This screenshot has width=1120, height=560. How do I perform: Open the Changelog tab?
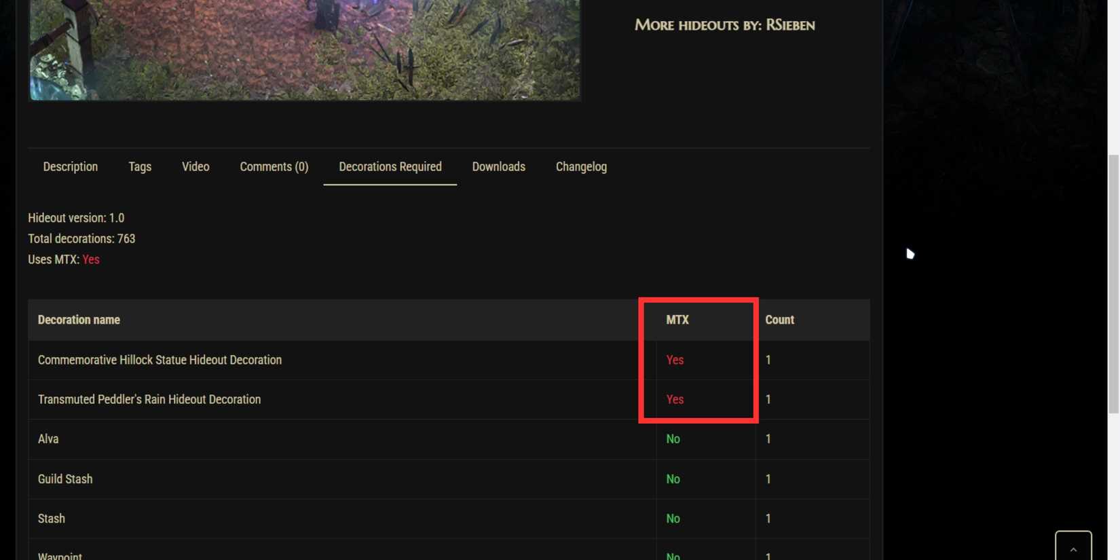click(x=581, y=167)
